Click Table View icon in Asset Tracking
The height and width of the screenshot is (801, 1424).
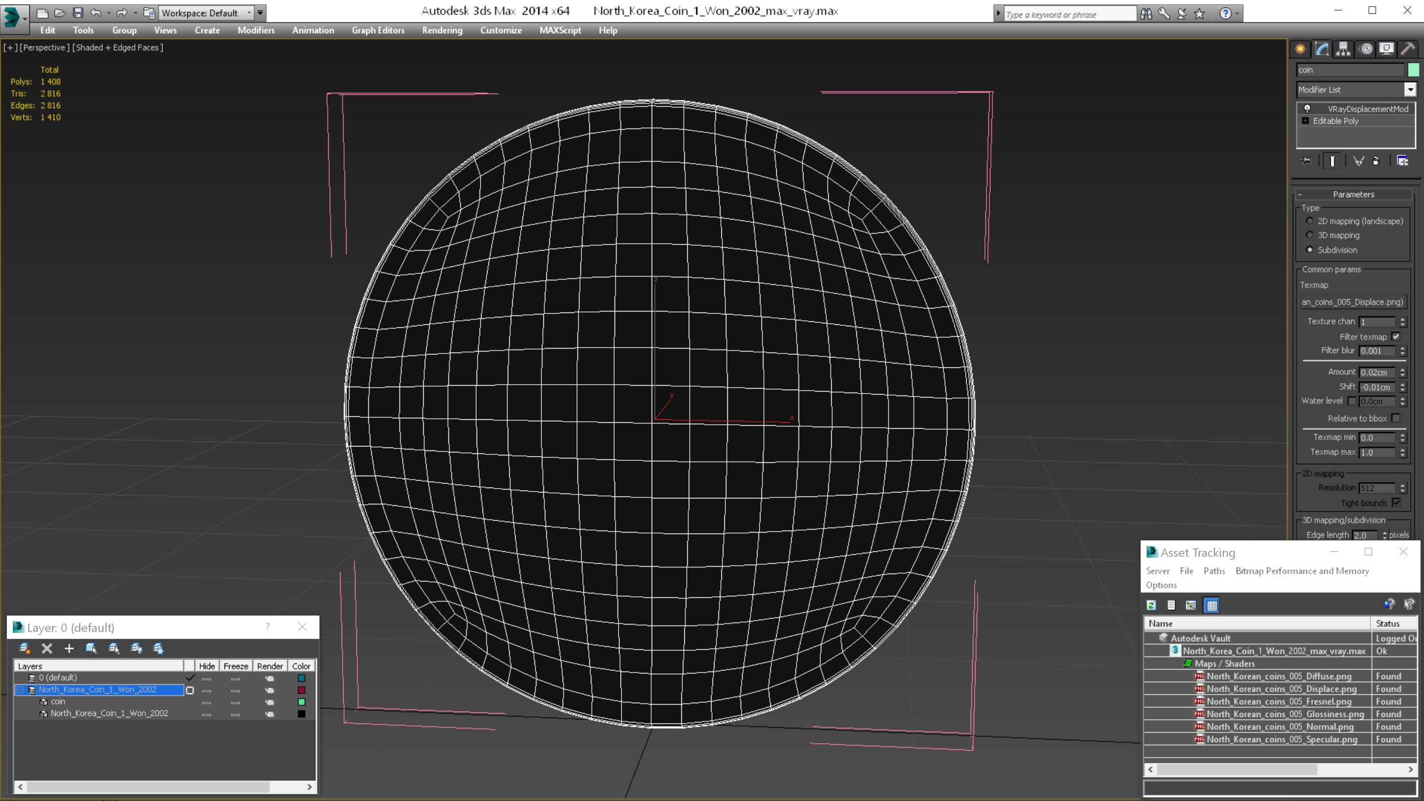coord(1212,605)
